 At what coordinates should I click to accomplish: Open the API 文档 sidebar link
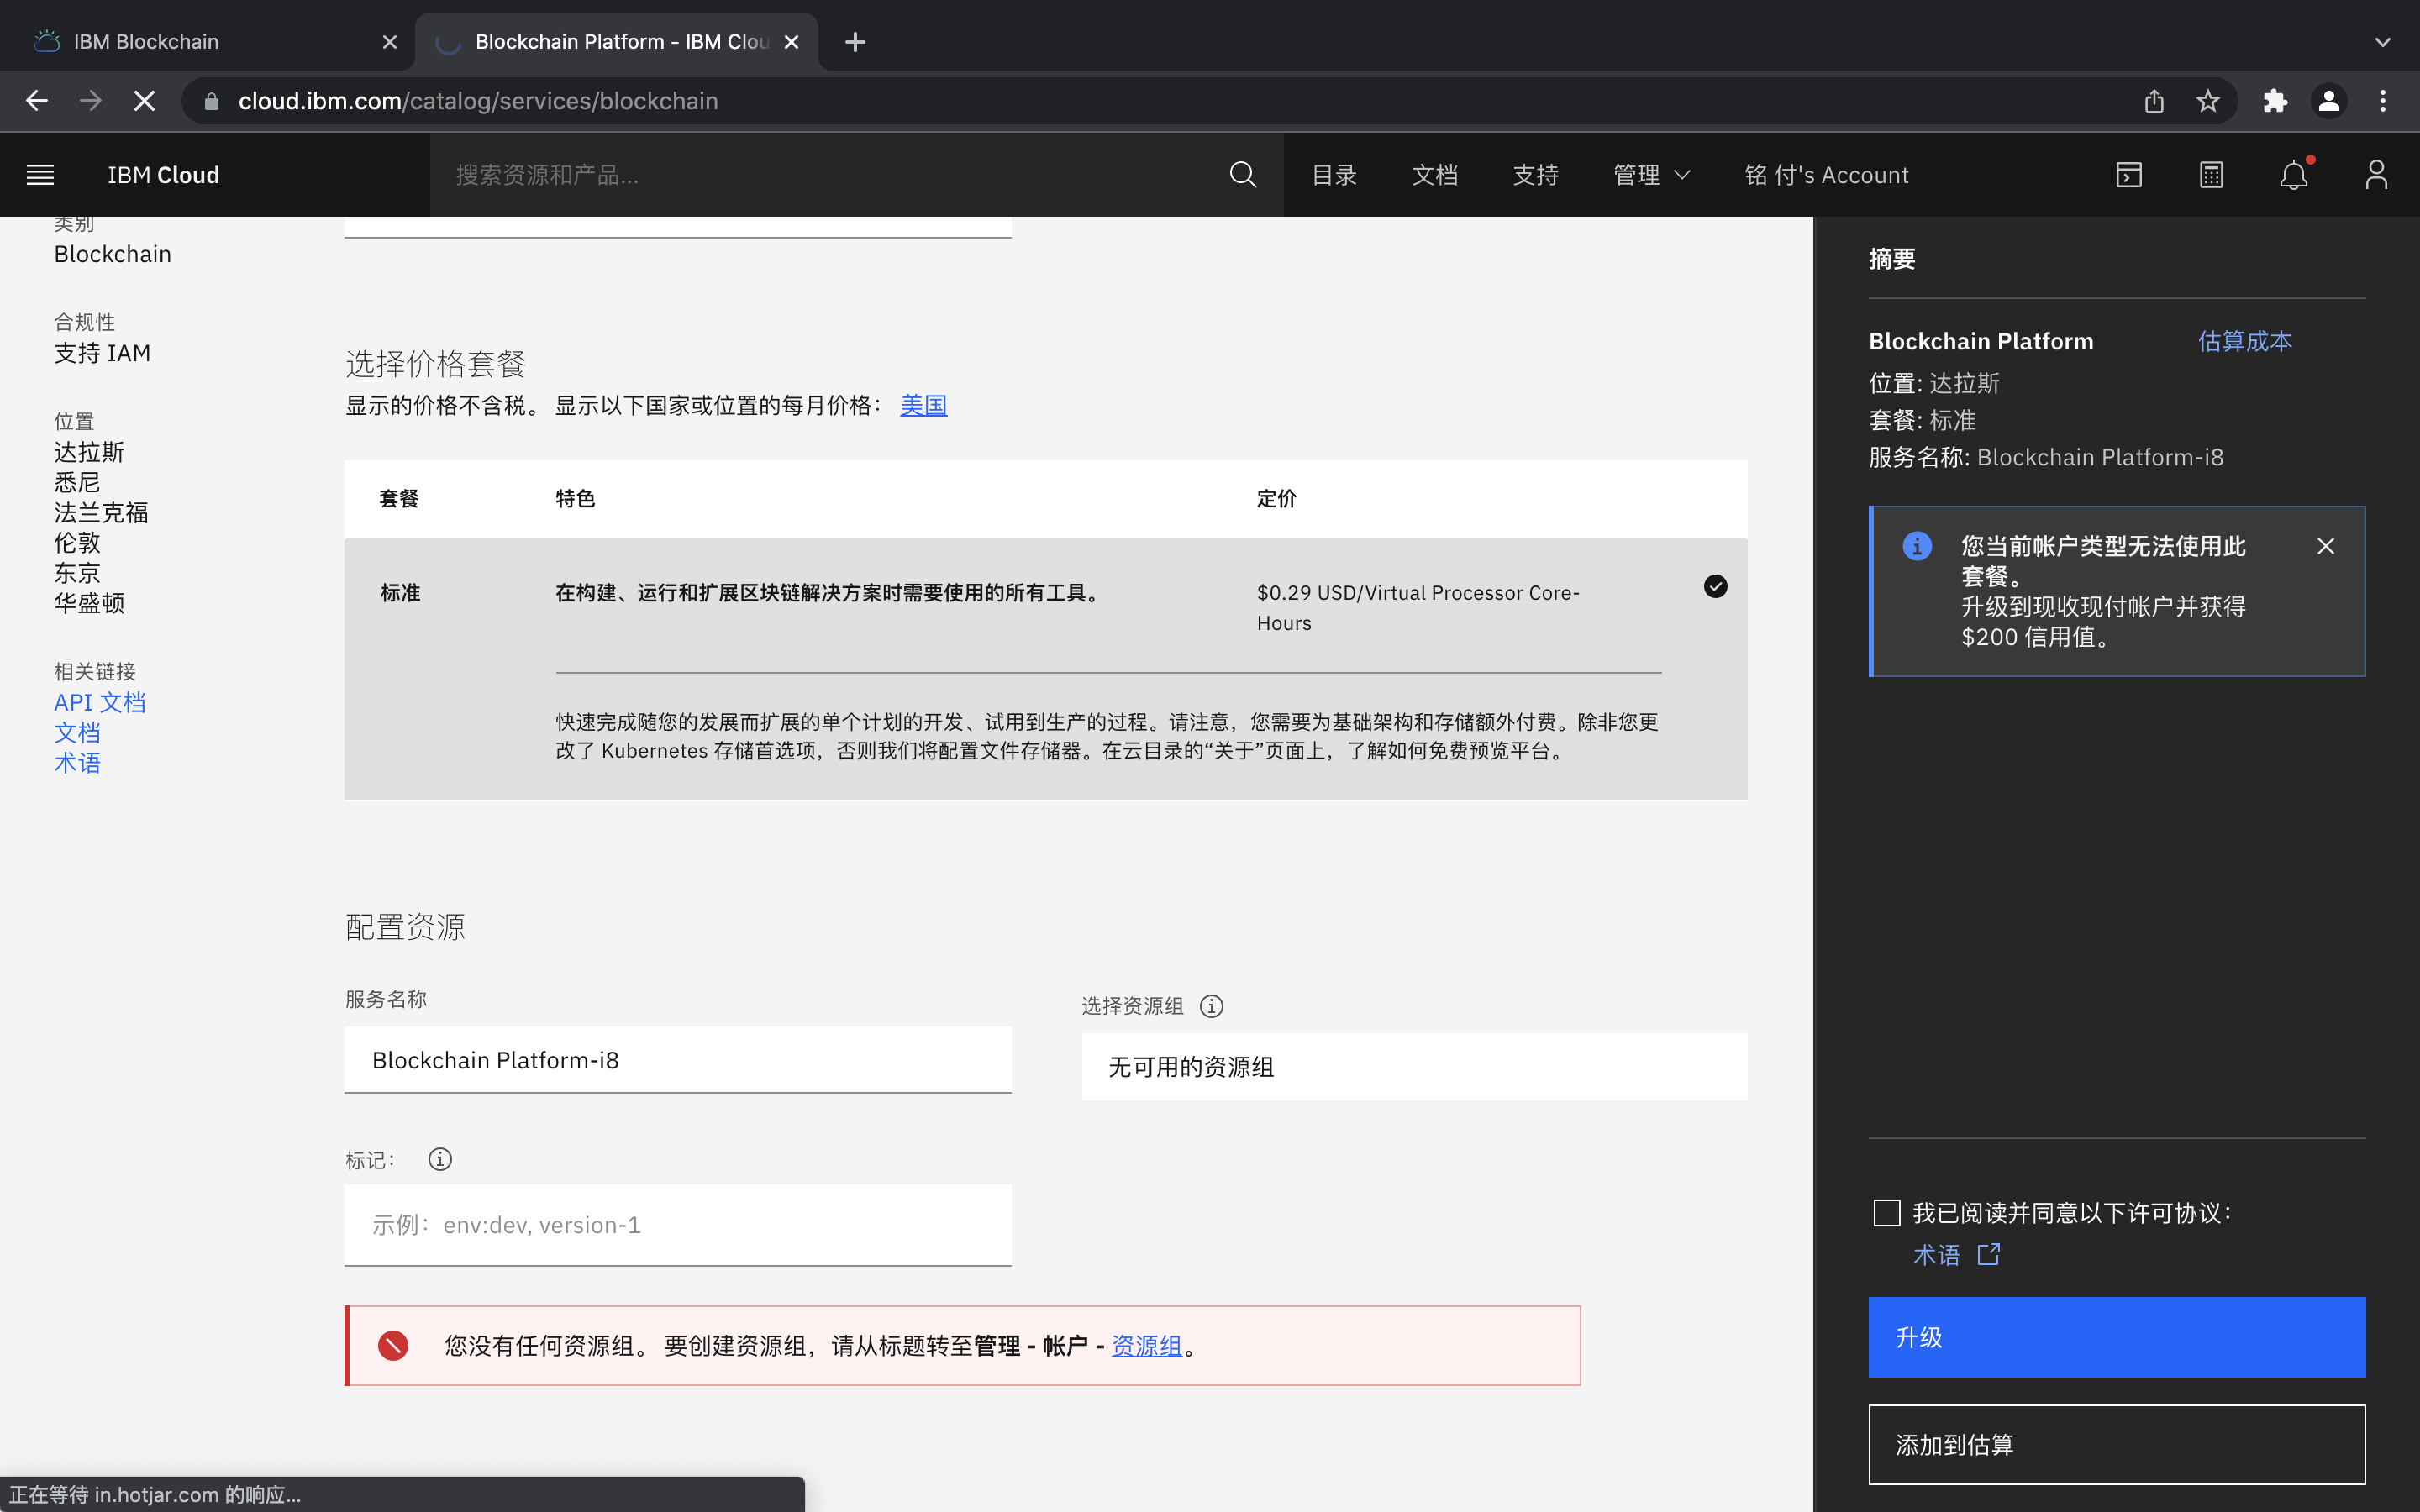[x=100, y=702]
